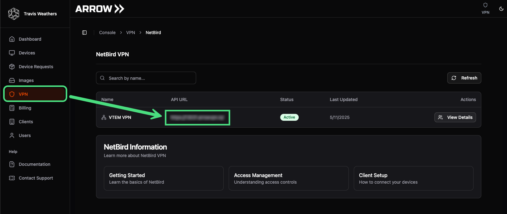Open the Users page
This screenshot has width=507, height=214.
click(x=35, y=135)
